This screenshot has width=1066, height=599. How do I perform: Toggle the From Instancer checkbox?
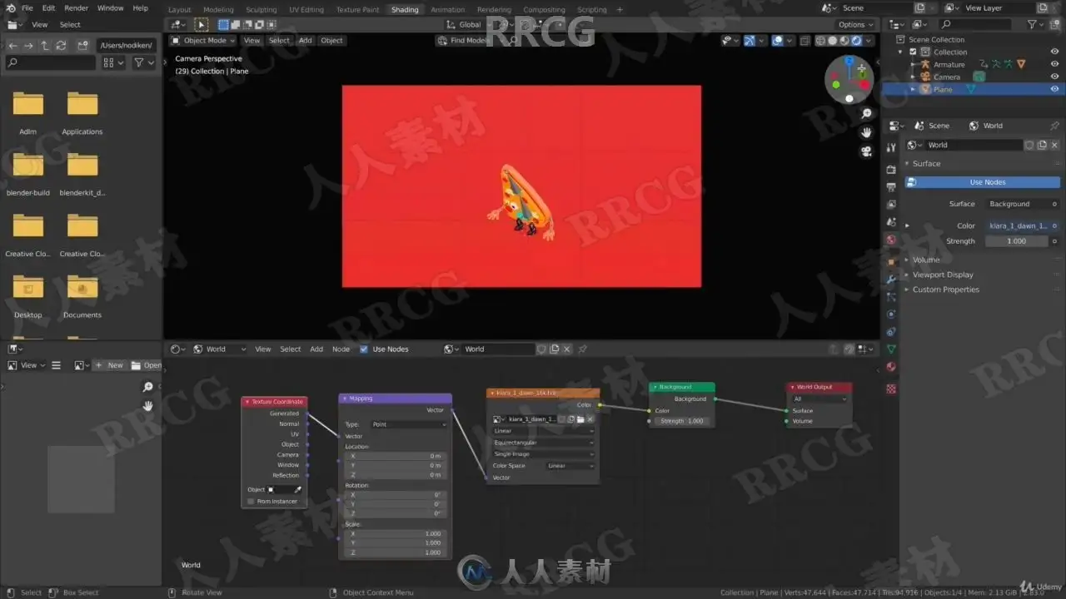click(251, 502)
